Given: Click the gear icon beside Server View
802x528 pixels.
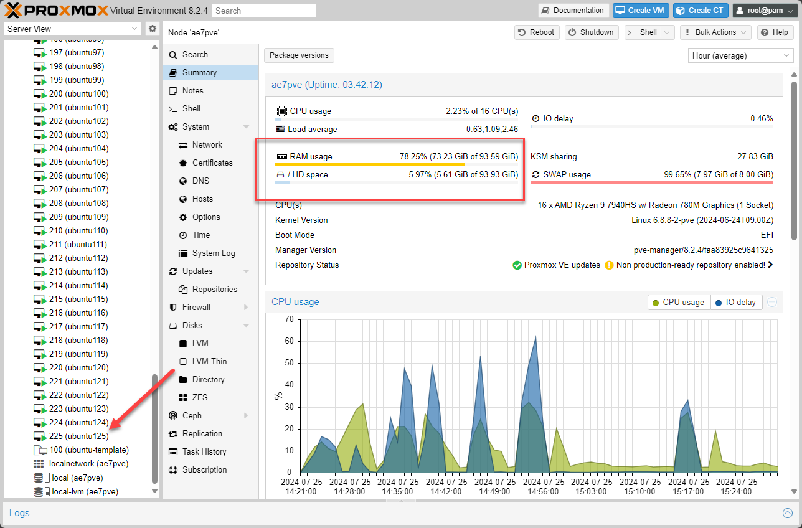Looking at the screenshot, I should click(152, 29).
